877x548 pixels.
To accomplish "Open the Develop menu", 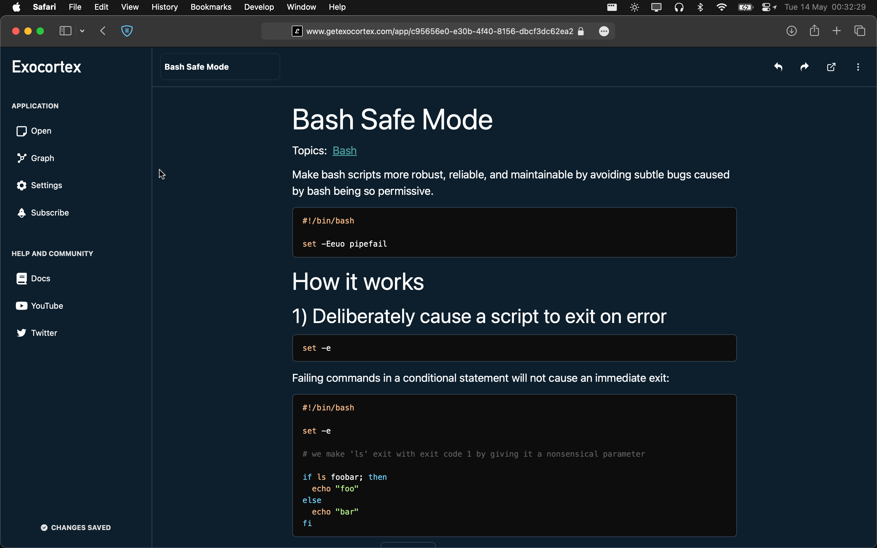I will 259,7.
